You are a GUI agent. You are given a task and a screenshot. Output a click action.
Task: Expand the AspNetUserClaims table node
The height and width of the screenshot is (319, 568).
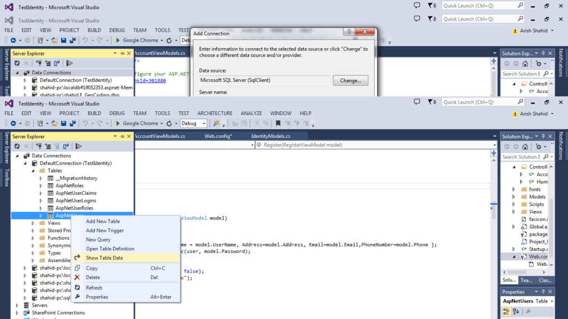click(x=41, y=193)
